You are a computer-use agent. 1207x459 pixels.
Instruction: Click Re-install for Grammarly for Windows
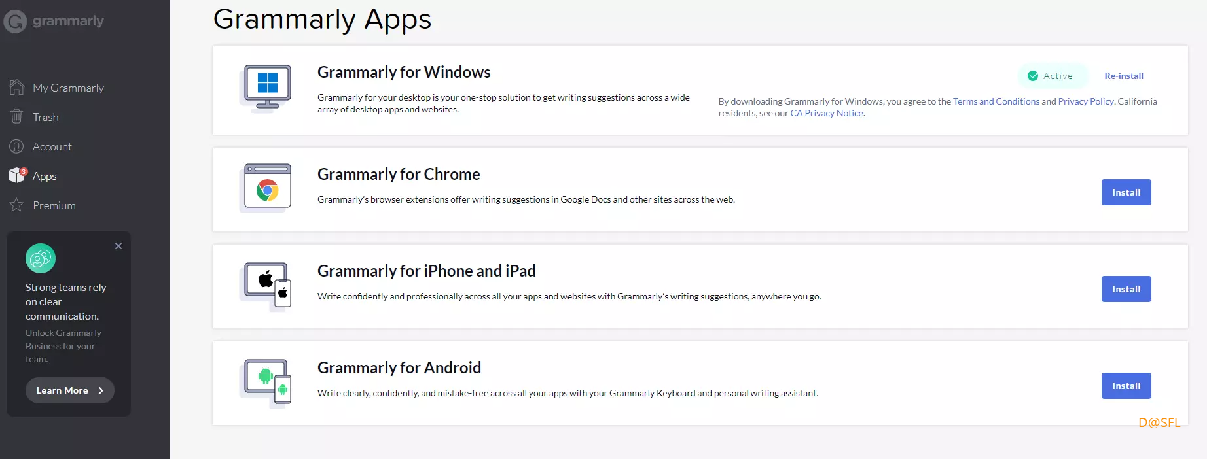click(x=1124, y=76)
